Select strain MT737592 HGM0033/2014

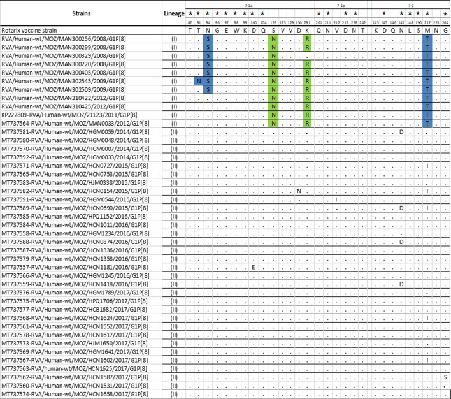click(75, 157)
